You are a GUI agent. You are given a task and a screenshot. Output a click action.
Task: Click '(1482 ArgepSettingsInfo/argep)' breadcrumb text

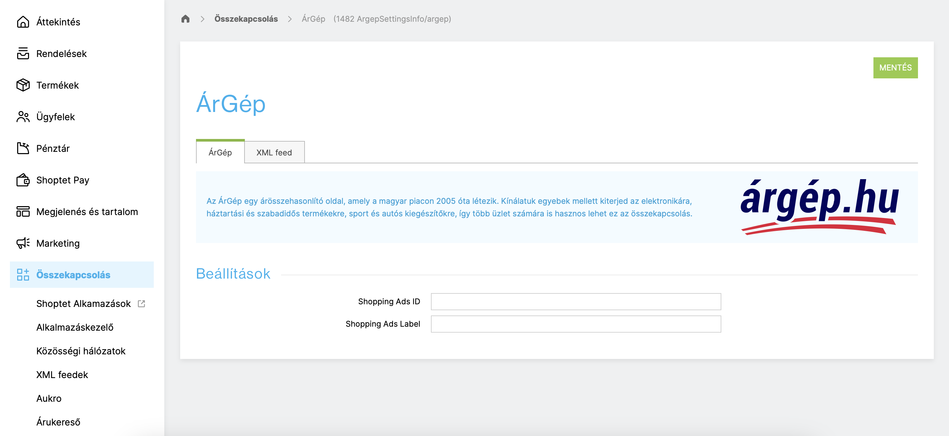[x=392, y=19]
